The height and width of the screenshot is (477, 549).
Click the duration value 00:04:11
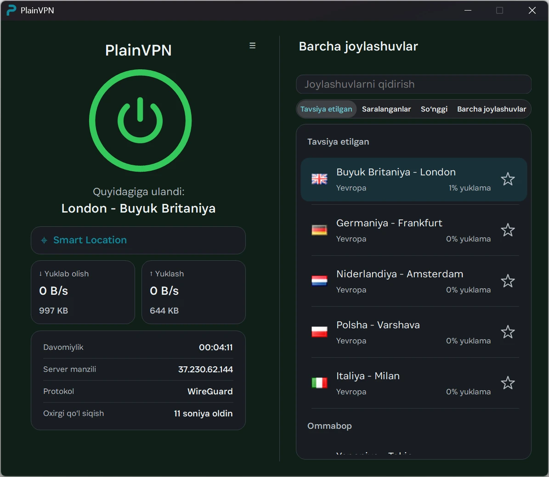[x=215, y=347]
